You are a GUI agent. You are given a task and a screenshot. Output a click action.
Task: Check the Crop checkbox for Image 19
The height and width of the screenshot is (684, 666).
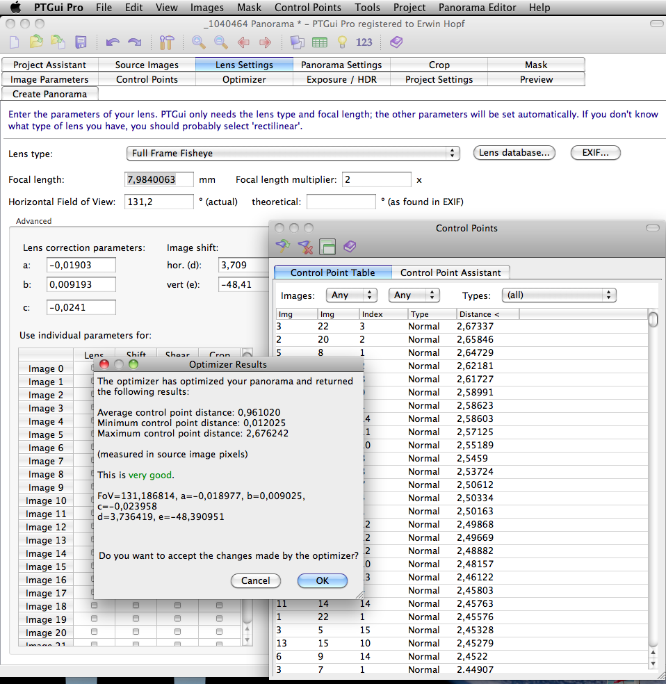(220, 619)
